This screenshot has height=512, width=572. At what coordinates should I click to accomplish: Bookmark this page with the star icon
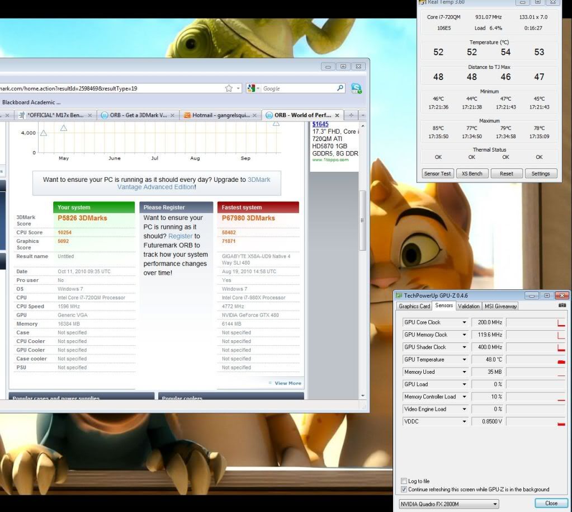click(x=229, y=88)
